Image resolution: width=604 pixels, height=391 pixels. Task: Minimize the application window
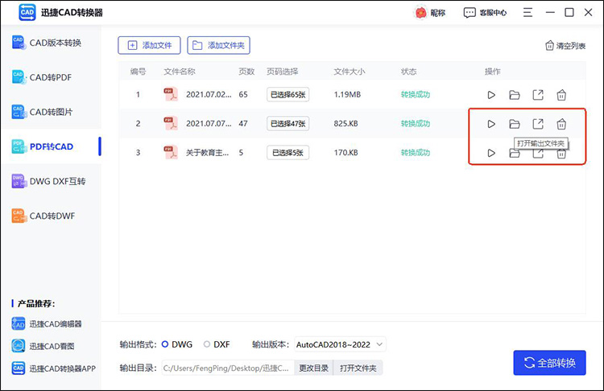click(550, 13)
